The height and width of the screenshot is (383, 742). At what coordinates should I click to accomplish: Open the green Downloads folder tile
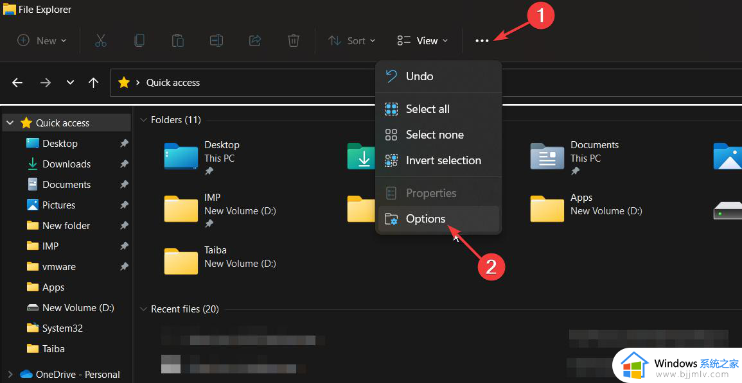click(x=362, y=157)
